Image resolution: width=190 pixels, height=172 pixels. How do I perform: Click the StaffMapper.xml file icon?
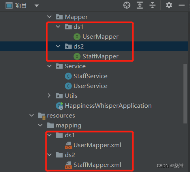[x=68, y=165]
